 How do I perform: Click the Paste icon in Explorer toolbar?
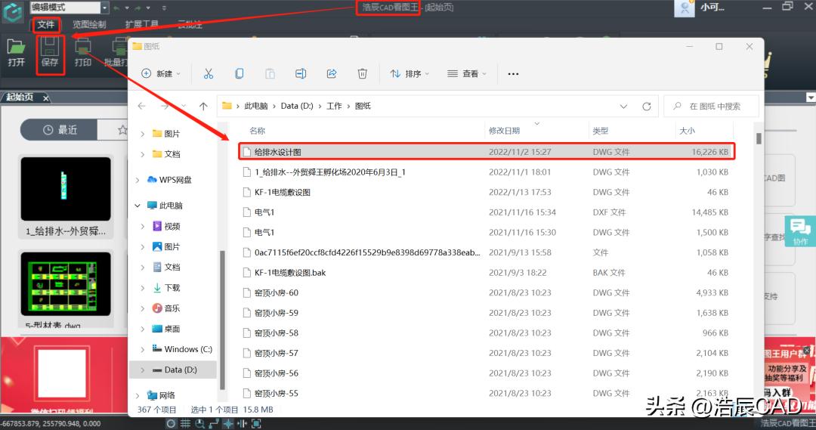pyautogui.click(x=270, y=73)
